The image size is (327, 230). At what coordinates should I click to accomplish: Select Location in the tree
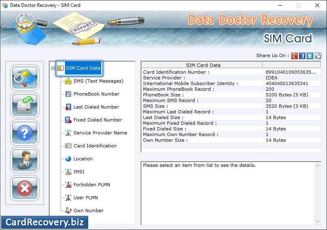tap(83, 159)
